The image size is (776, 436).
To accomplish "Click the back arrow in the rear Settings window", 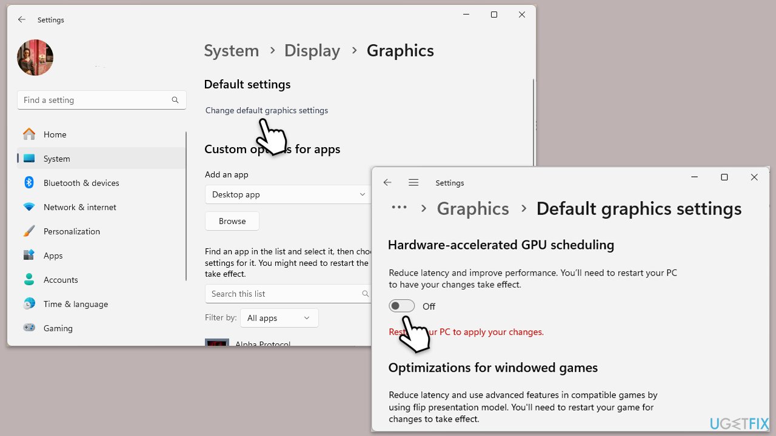I will pos(22,19).
